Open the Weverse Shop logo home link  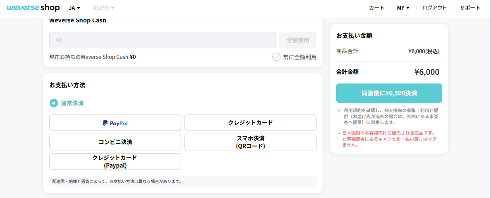pos(33,8)
